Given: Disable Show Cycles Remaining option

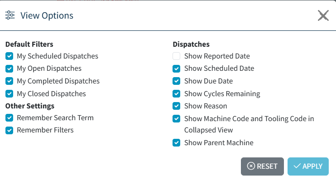Looking at the screenshot, I should point(176,93).
